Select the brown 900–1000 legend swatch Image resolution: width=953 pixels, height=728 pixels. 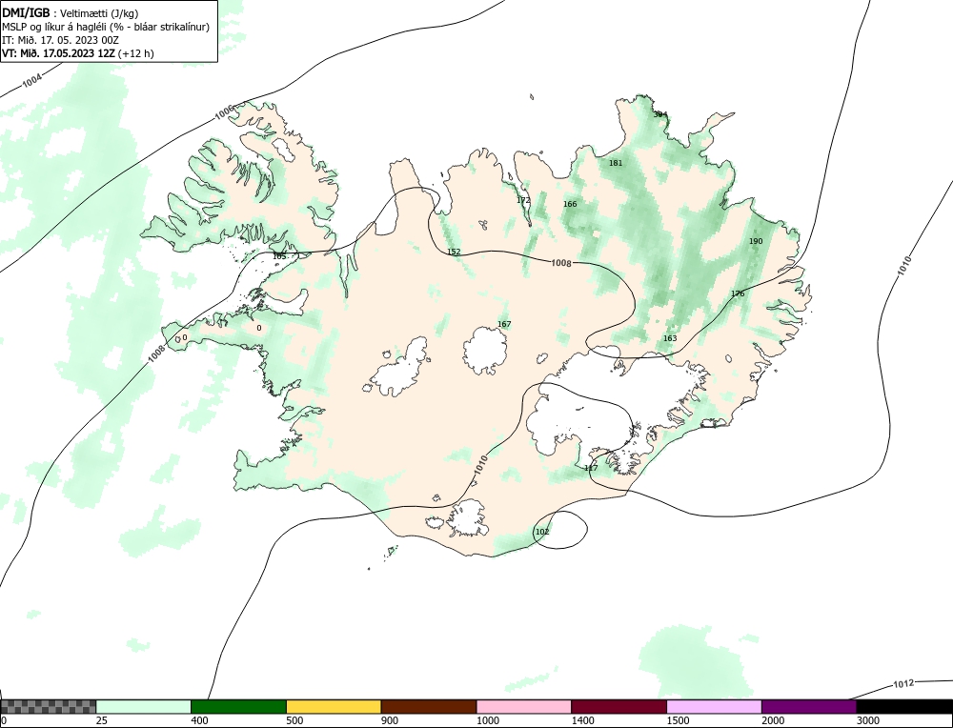pos(429,706)
